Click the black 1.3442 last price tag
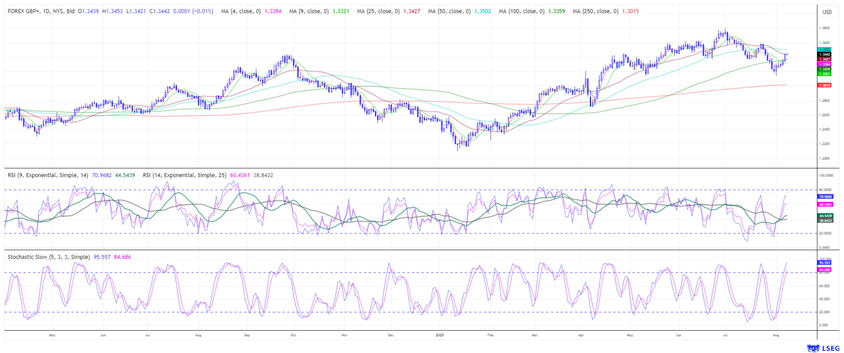The image size is (844, 353). pyautogui.click(x=824, y=55)
